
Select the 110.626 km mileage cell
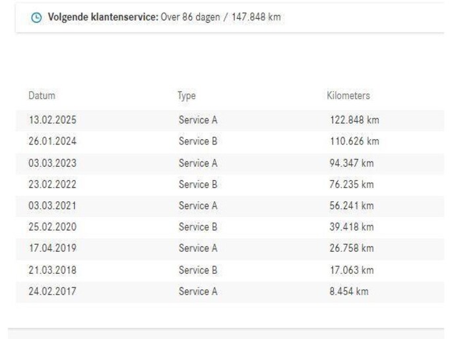tap(354, 141)
